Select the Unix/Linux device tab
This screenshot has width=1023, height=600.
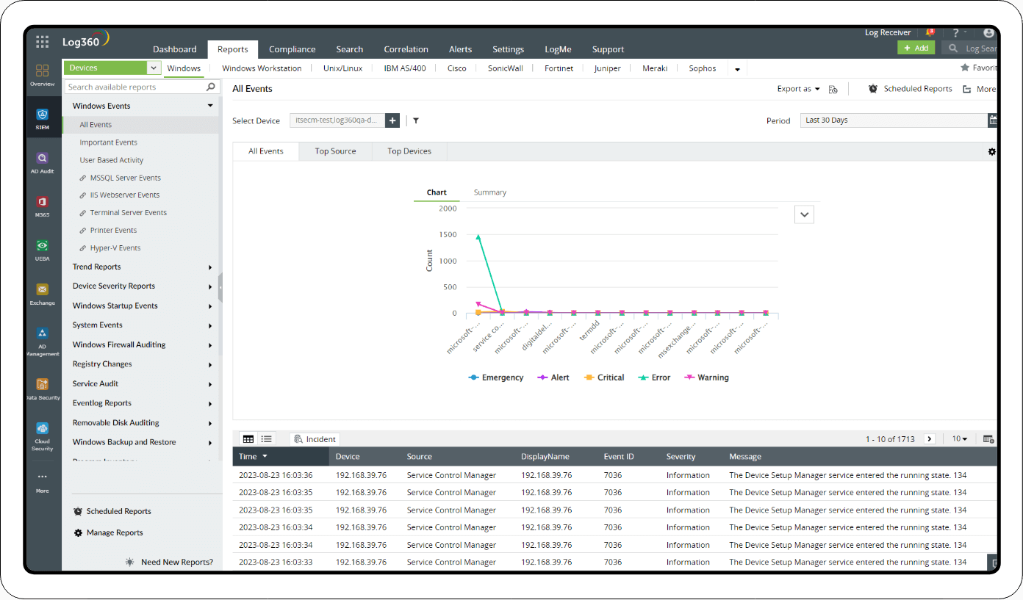[x=343, y=68]
